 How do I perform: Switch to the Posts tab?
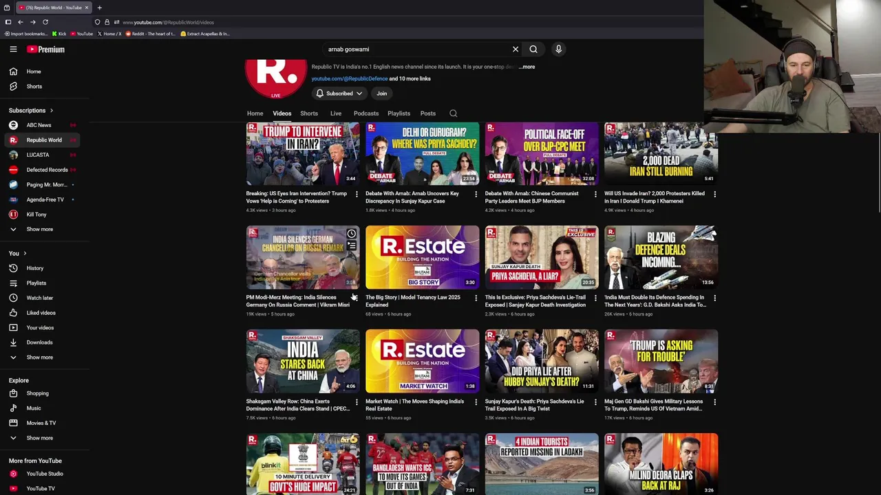pyautogui.click(x=428, y=113)
